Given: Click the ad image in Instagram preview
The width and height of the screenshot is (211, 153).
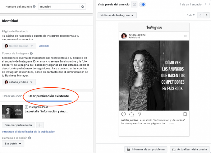Looking at the screenshot, I should click(154, 75).
